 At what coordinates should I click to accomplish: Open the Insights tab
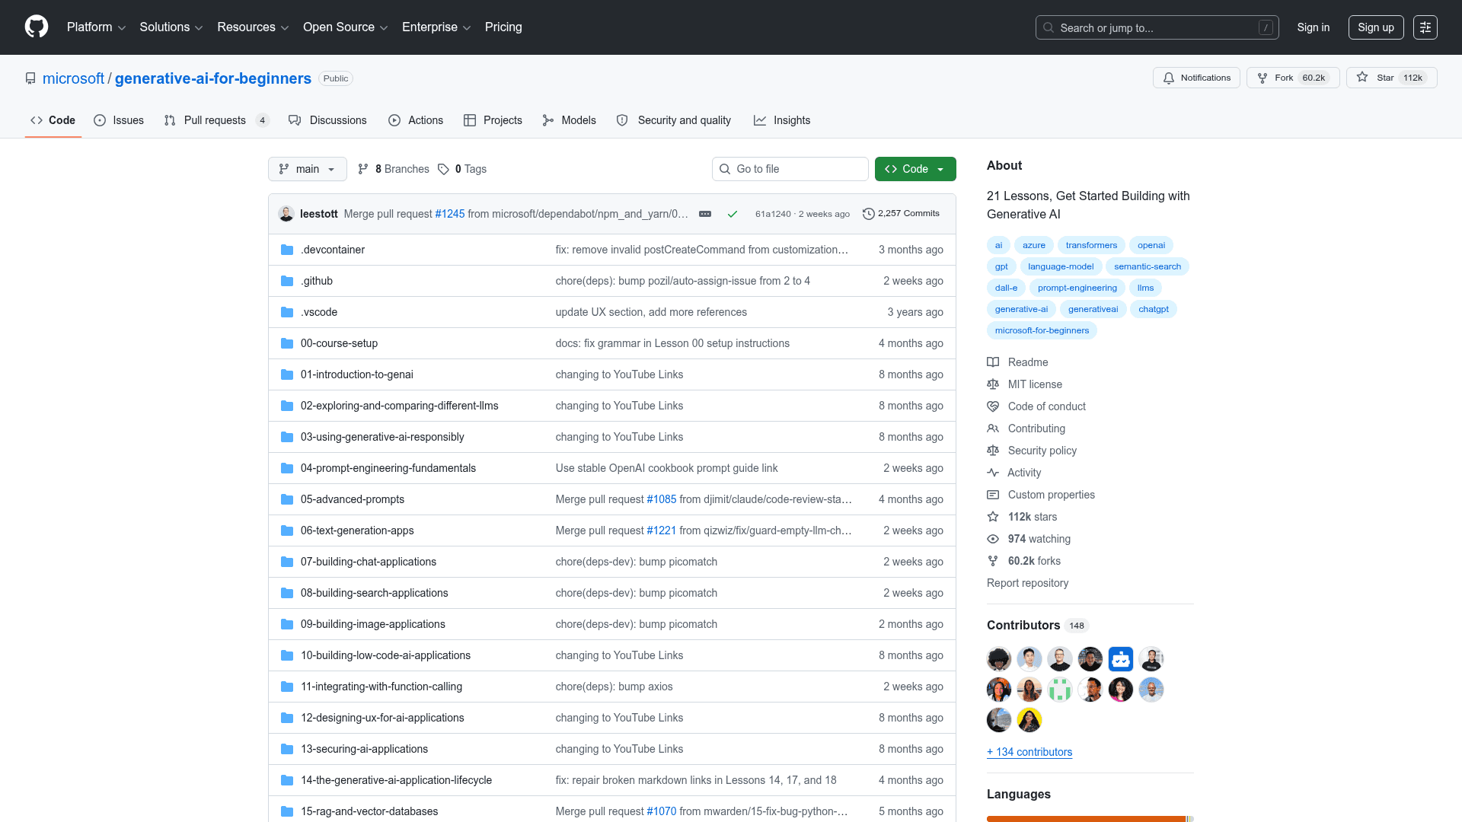tap(782, 120)
